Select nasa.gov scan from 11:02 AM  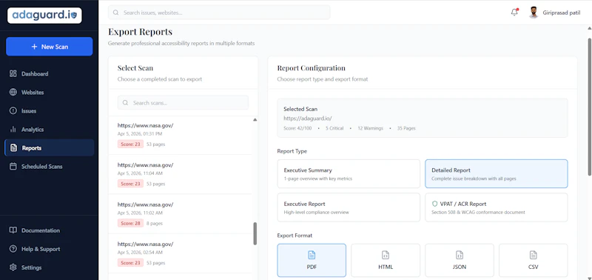(180, 214)
